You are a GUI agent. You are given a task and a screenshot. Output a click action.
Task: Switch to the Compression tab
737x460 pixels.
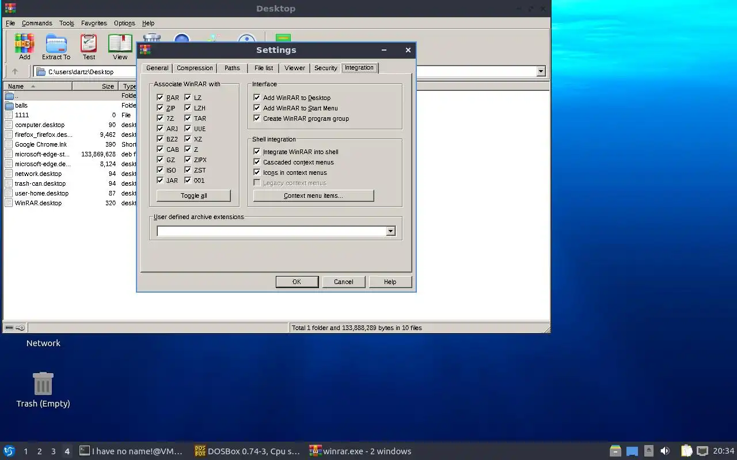click(x=195, y=68)
